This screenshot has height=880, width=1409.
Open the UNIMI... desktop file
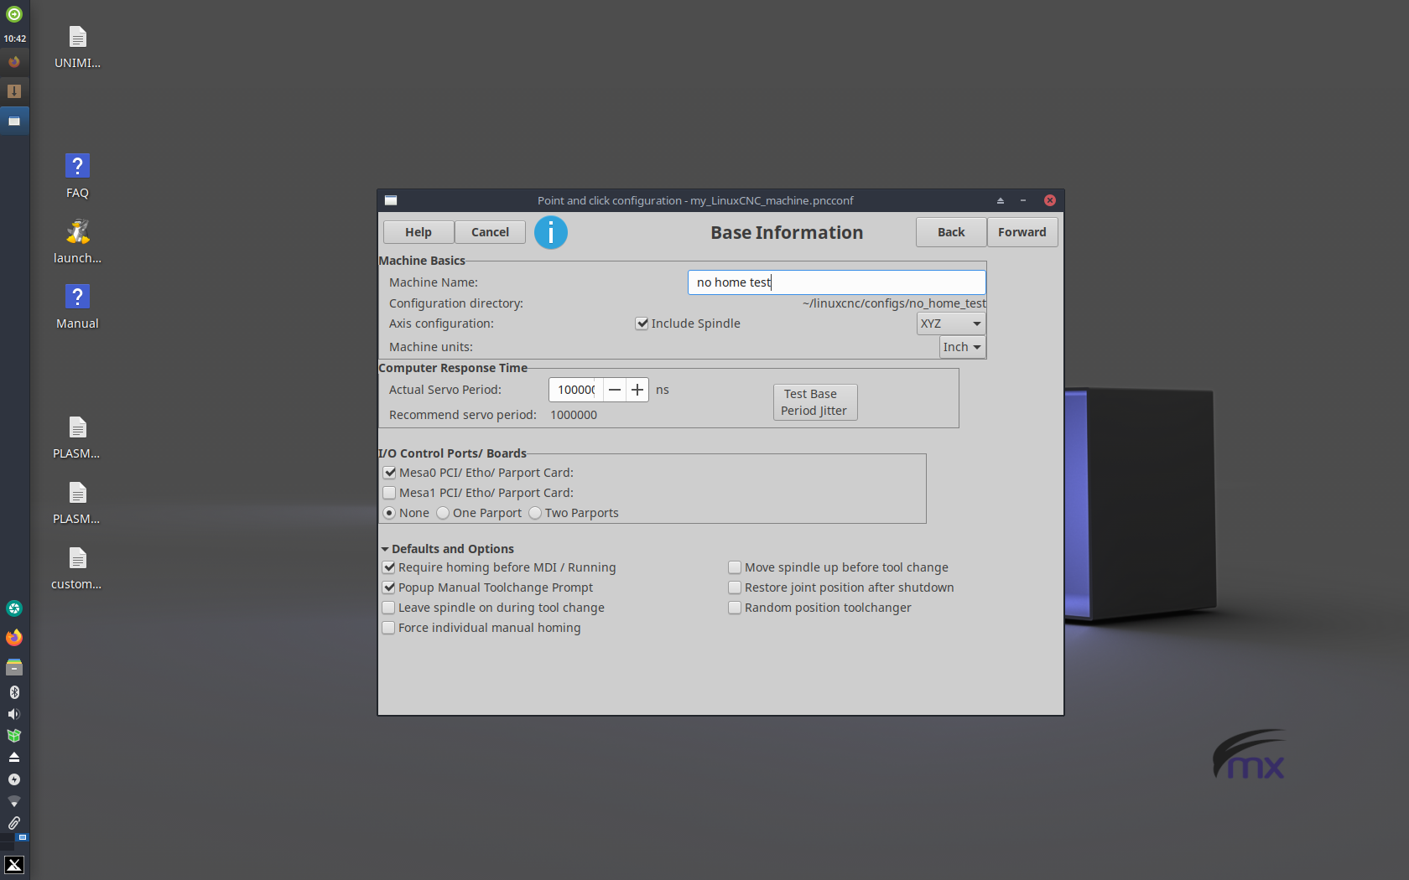(77, 47)
